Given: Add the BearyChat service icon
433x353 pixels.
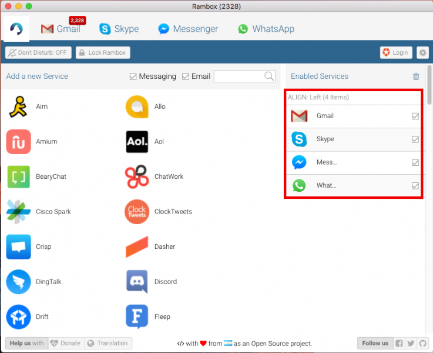Looking at the screenshot, I should 18,177.
